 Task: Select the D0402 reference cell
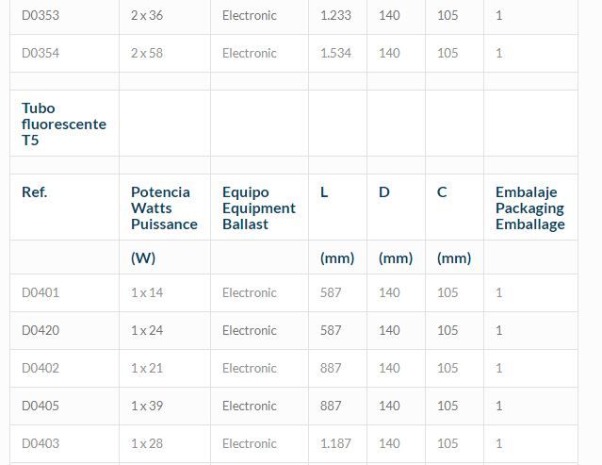coord(41,369)
